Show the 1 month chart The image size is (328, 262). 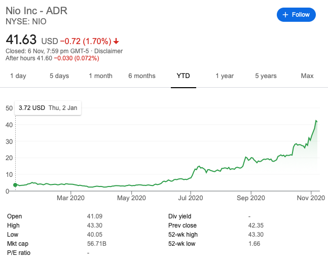100,76
